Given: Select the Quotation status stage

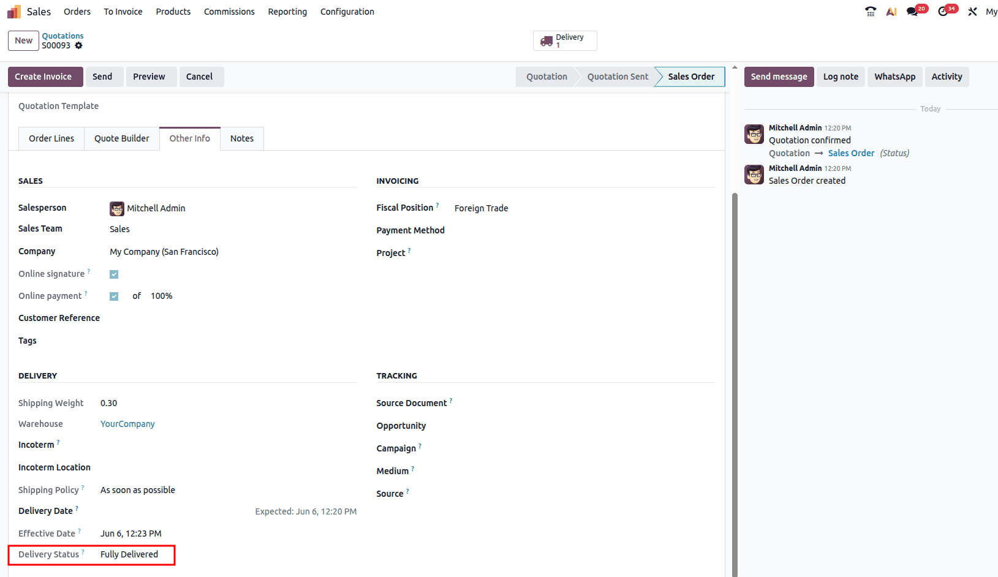Looking at the screenshot, I should 546,77.
